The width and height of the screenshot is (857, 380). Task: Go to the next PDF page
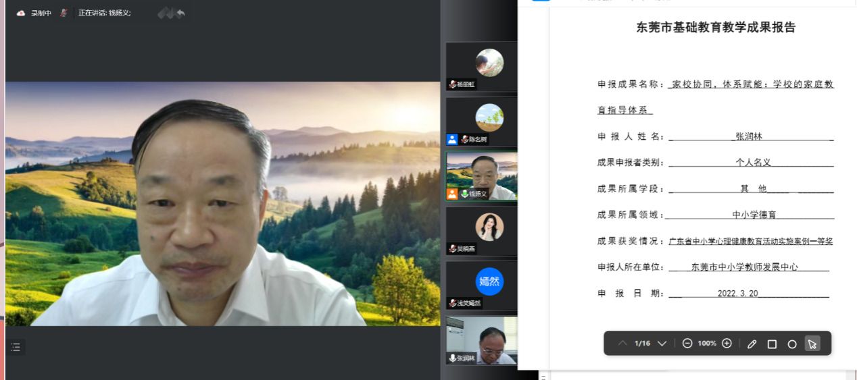662,344
